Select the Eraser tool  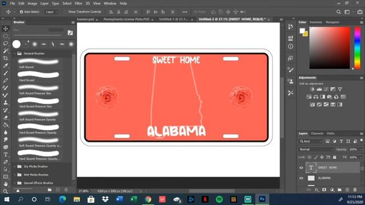tap(6, 117)
